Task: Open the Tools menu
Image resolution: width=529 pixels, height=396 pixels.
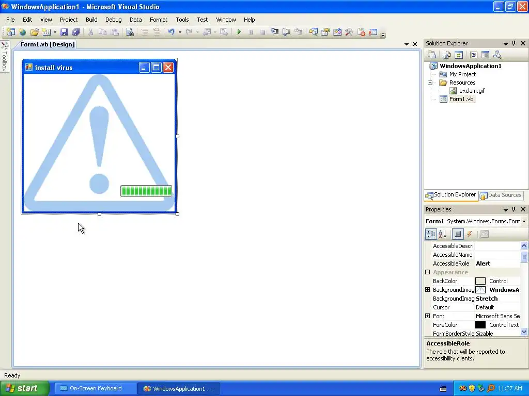Action: 182,20
